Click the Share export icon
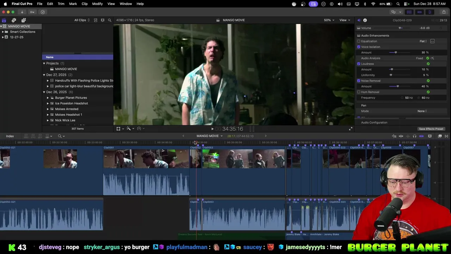Image resolution: width=451 pixels, height=254 pixels. tap(444, 12)
